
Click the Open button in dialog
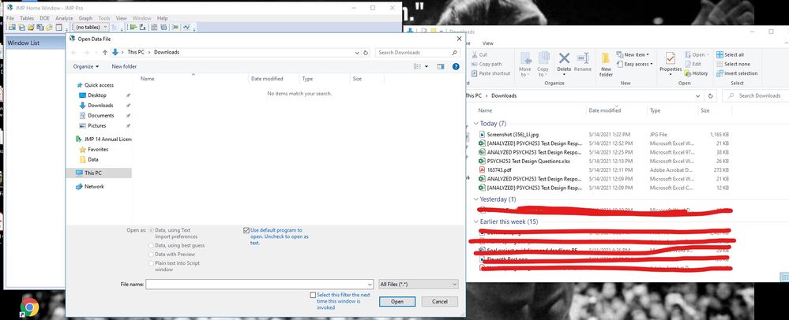coord(397,301)
